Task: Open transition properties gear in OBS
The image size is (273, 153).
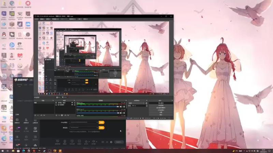Action: pyautogui.click(x=146, y=103)
